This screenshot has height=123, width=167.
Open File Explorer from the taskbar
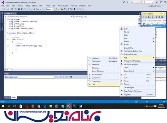click(51, 106)
